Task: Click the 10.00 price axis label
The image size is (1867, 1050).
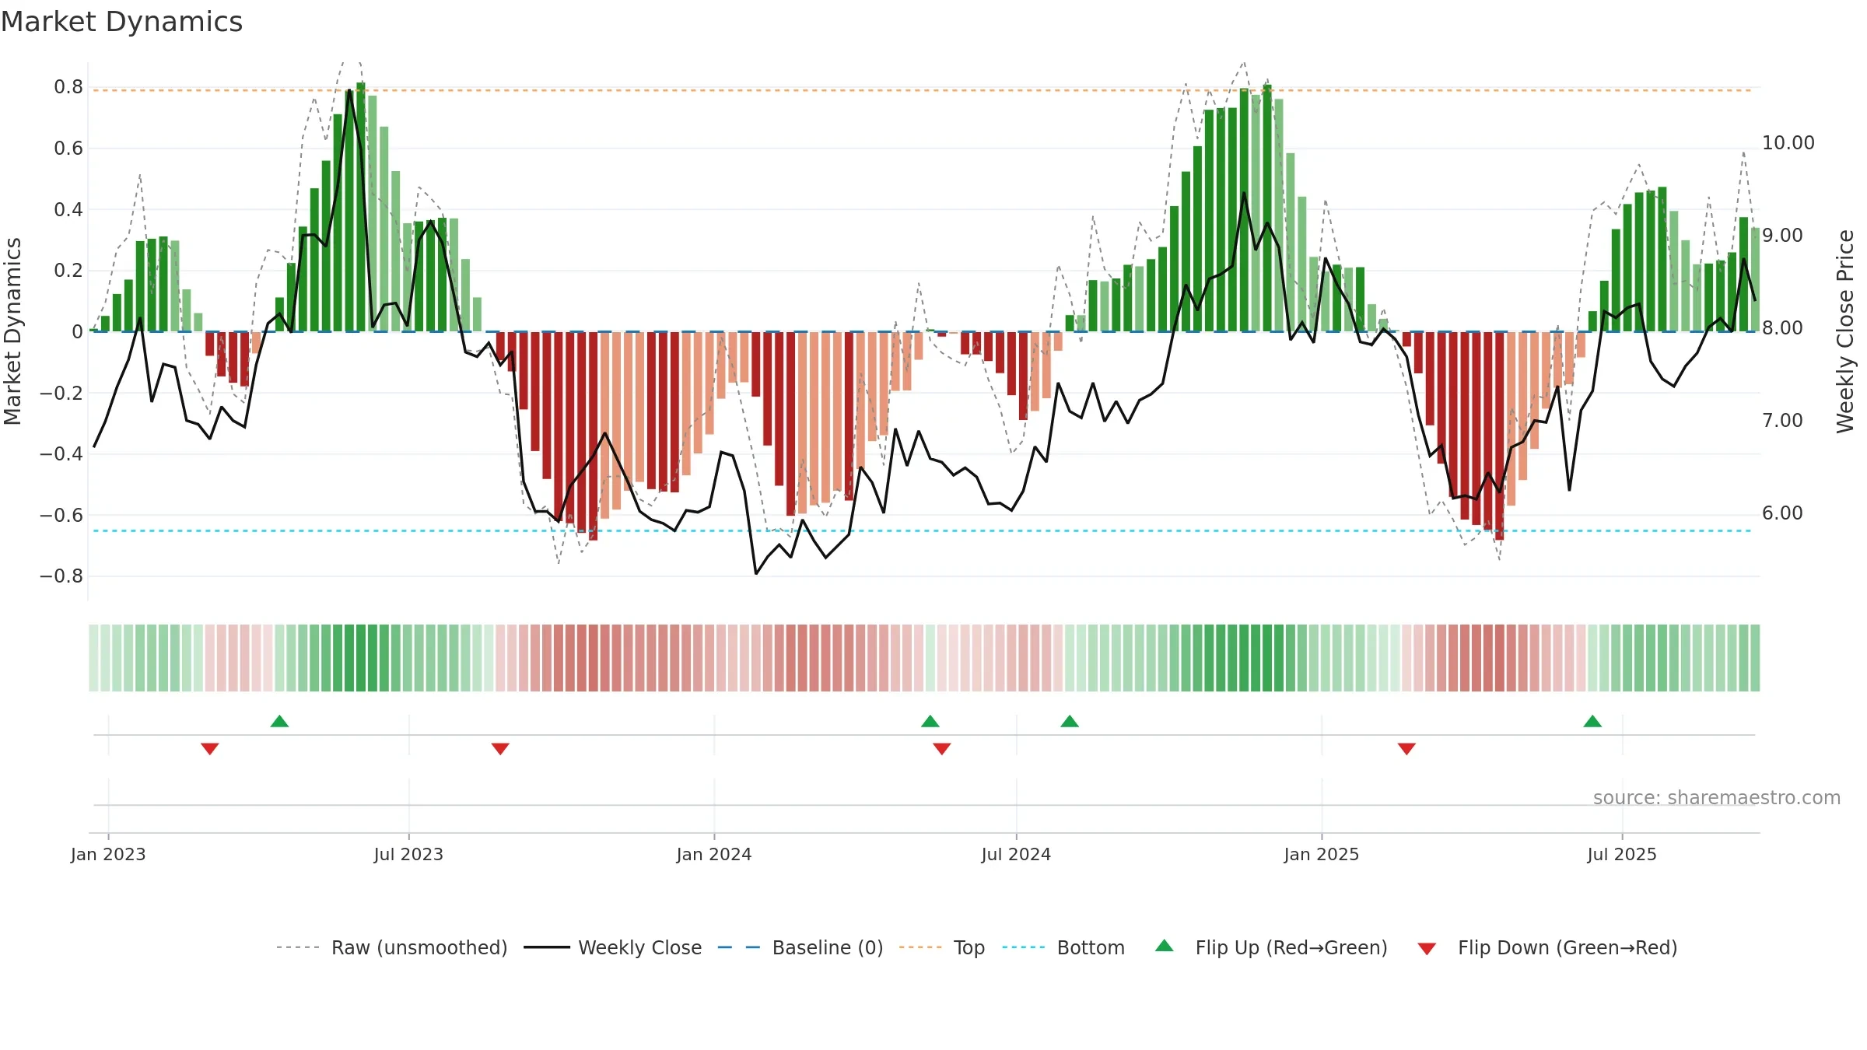Action: click(x=1788, y=143)
